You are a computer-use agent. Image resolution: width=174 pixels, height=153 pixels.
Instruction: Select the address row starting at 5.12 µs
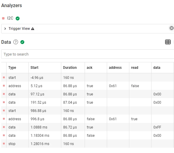tap(88, 86)
